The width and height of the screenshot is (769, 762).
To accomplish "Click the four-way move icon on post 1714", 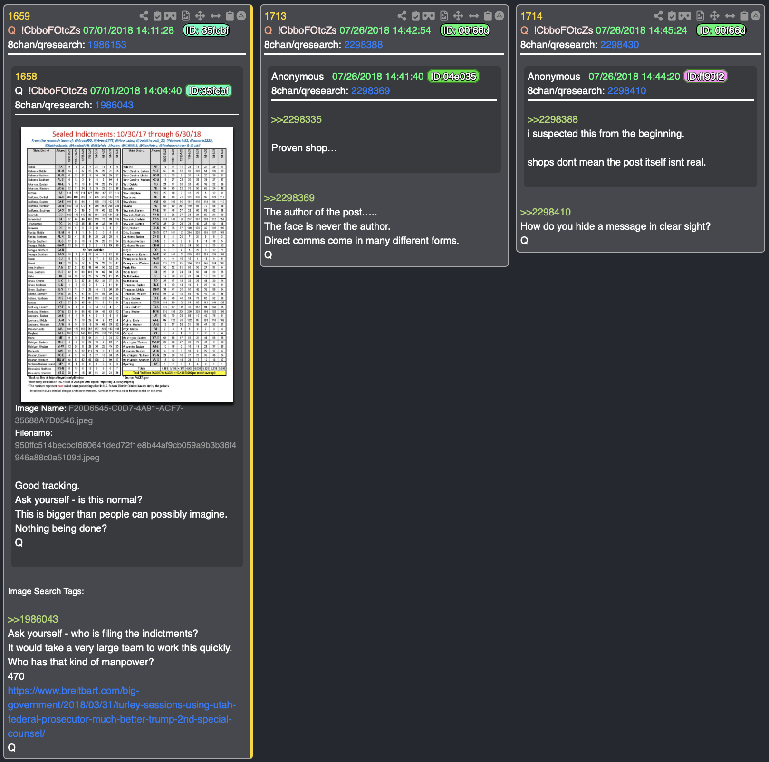I will (x=714, y=16).
